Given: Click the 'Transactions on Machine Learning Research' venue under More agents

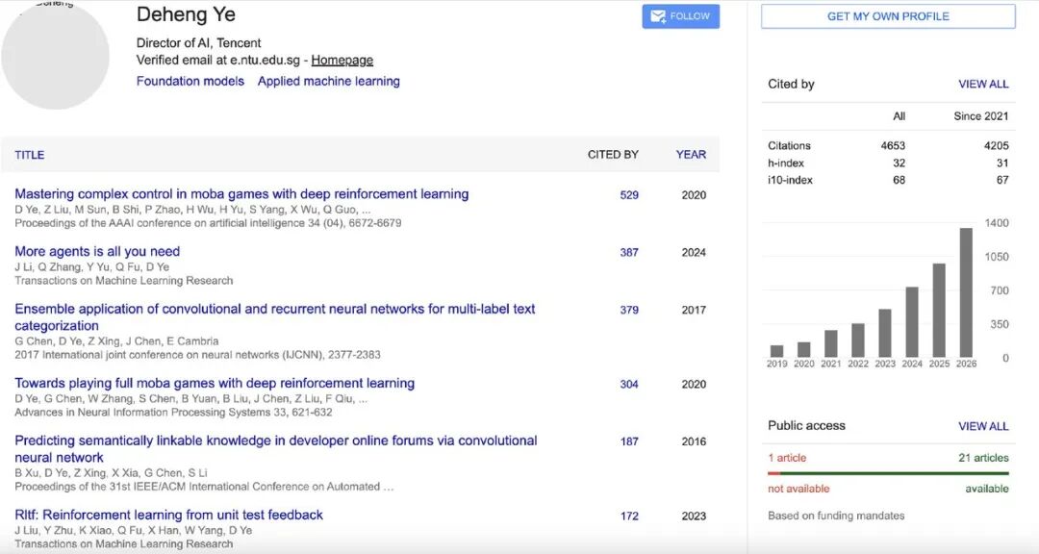Looking at the screenshot, I should point(124,281).
